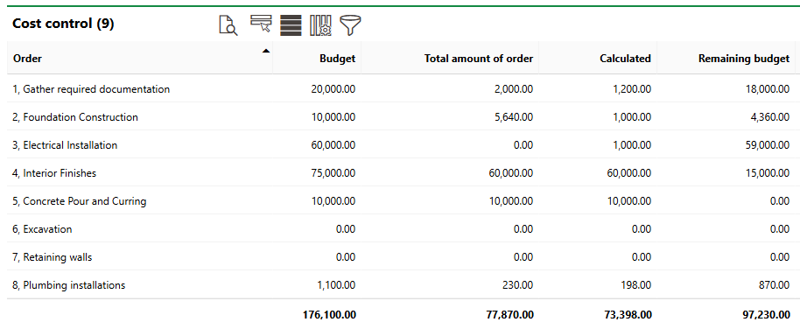The height and width of the screenshot is (329, 800).
Task: Click the 230.00 order amount
Action: tap(519, 285)
